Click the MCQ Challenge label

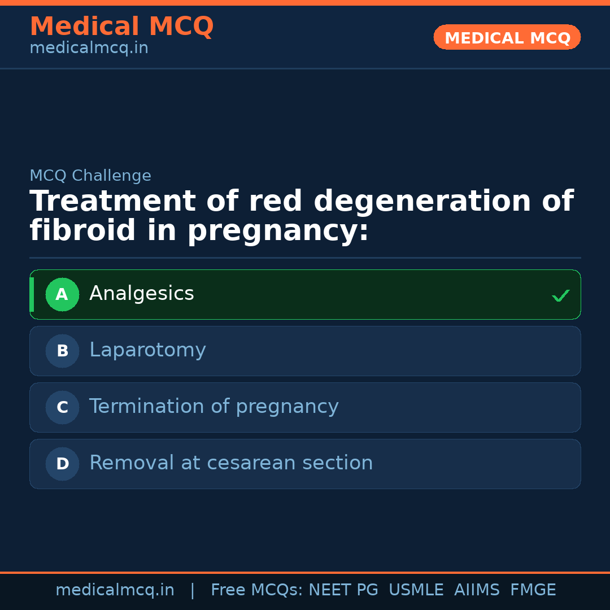click(x=90, y=176)
